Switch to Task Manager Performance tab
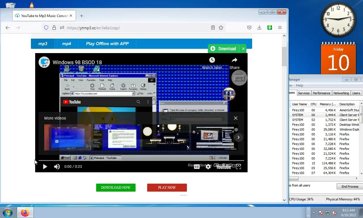Image resolution: width=363 pixels, height=218 pixels. 321,93
